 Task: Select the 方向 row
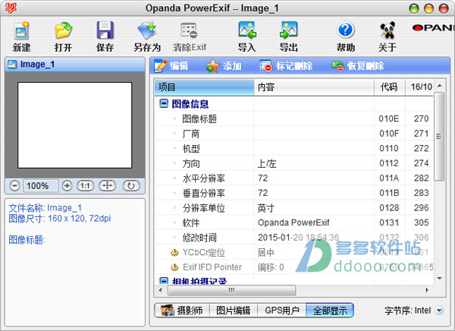click(x=294, y=163)
